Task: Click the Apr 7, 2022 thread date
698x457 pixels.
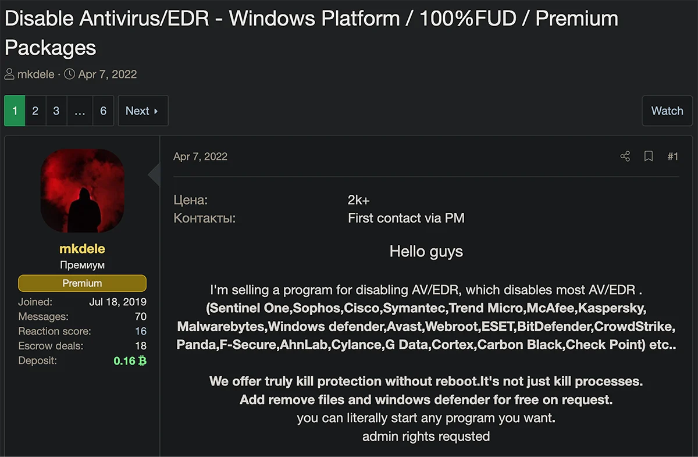Action: (x=108, y=74)
